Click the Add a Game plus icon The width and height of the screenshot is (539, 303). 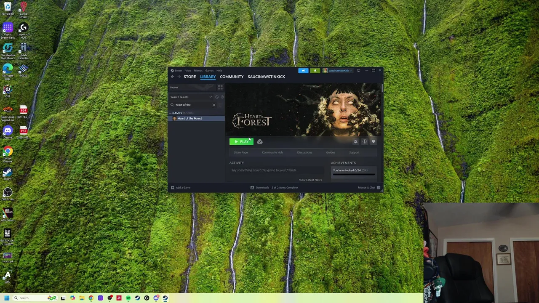(x=172, y=187)
